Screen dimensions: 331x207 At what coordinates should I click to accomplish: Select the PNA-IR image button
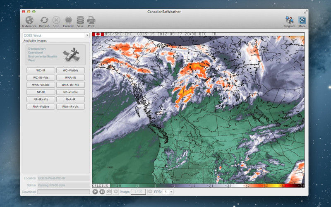coord(70,99)
